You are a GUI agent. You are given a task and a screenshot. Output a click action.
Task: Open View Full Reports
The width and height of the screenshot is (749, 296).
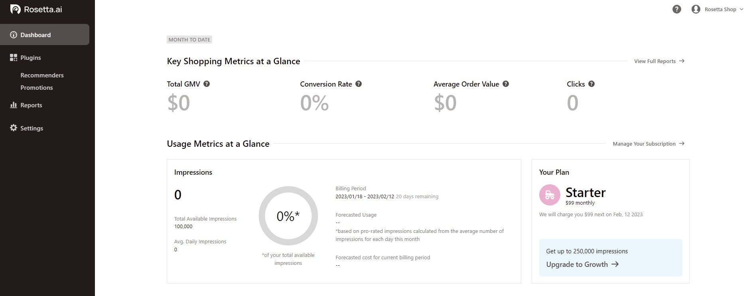655,61
